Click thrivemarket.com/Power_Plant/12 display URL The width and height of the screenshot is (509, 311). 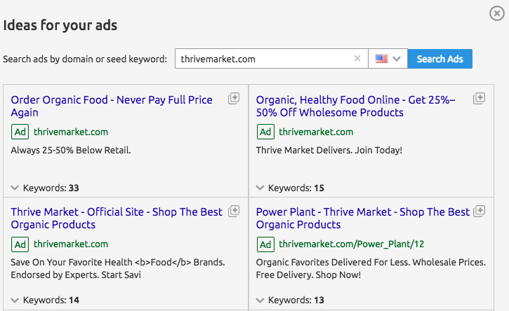(x=352, y=244)
